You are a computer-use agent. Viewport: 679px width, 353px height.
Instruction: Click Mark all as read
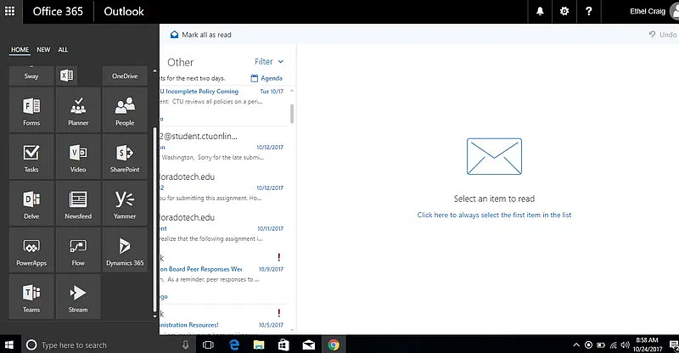[x=201, y=35]
